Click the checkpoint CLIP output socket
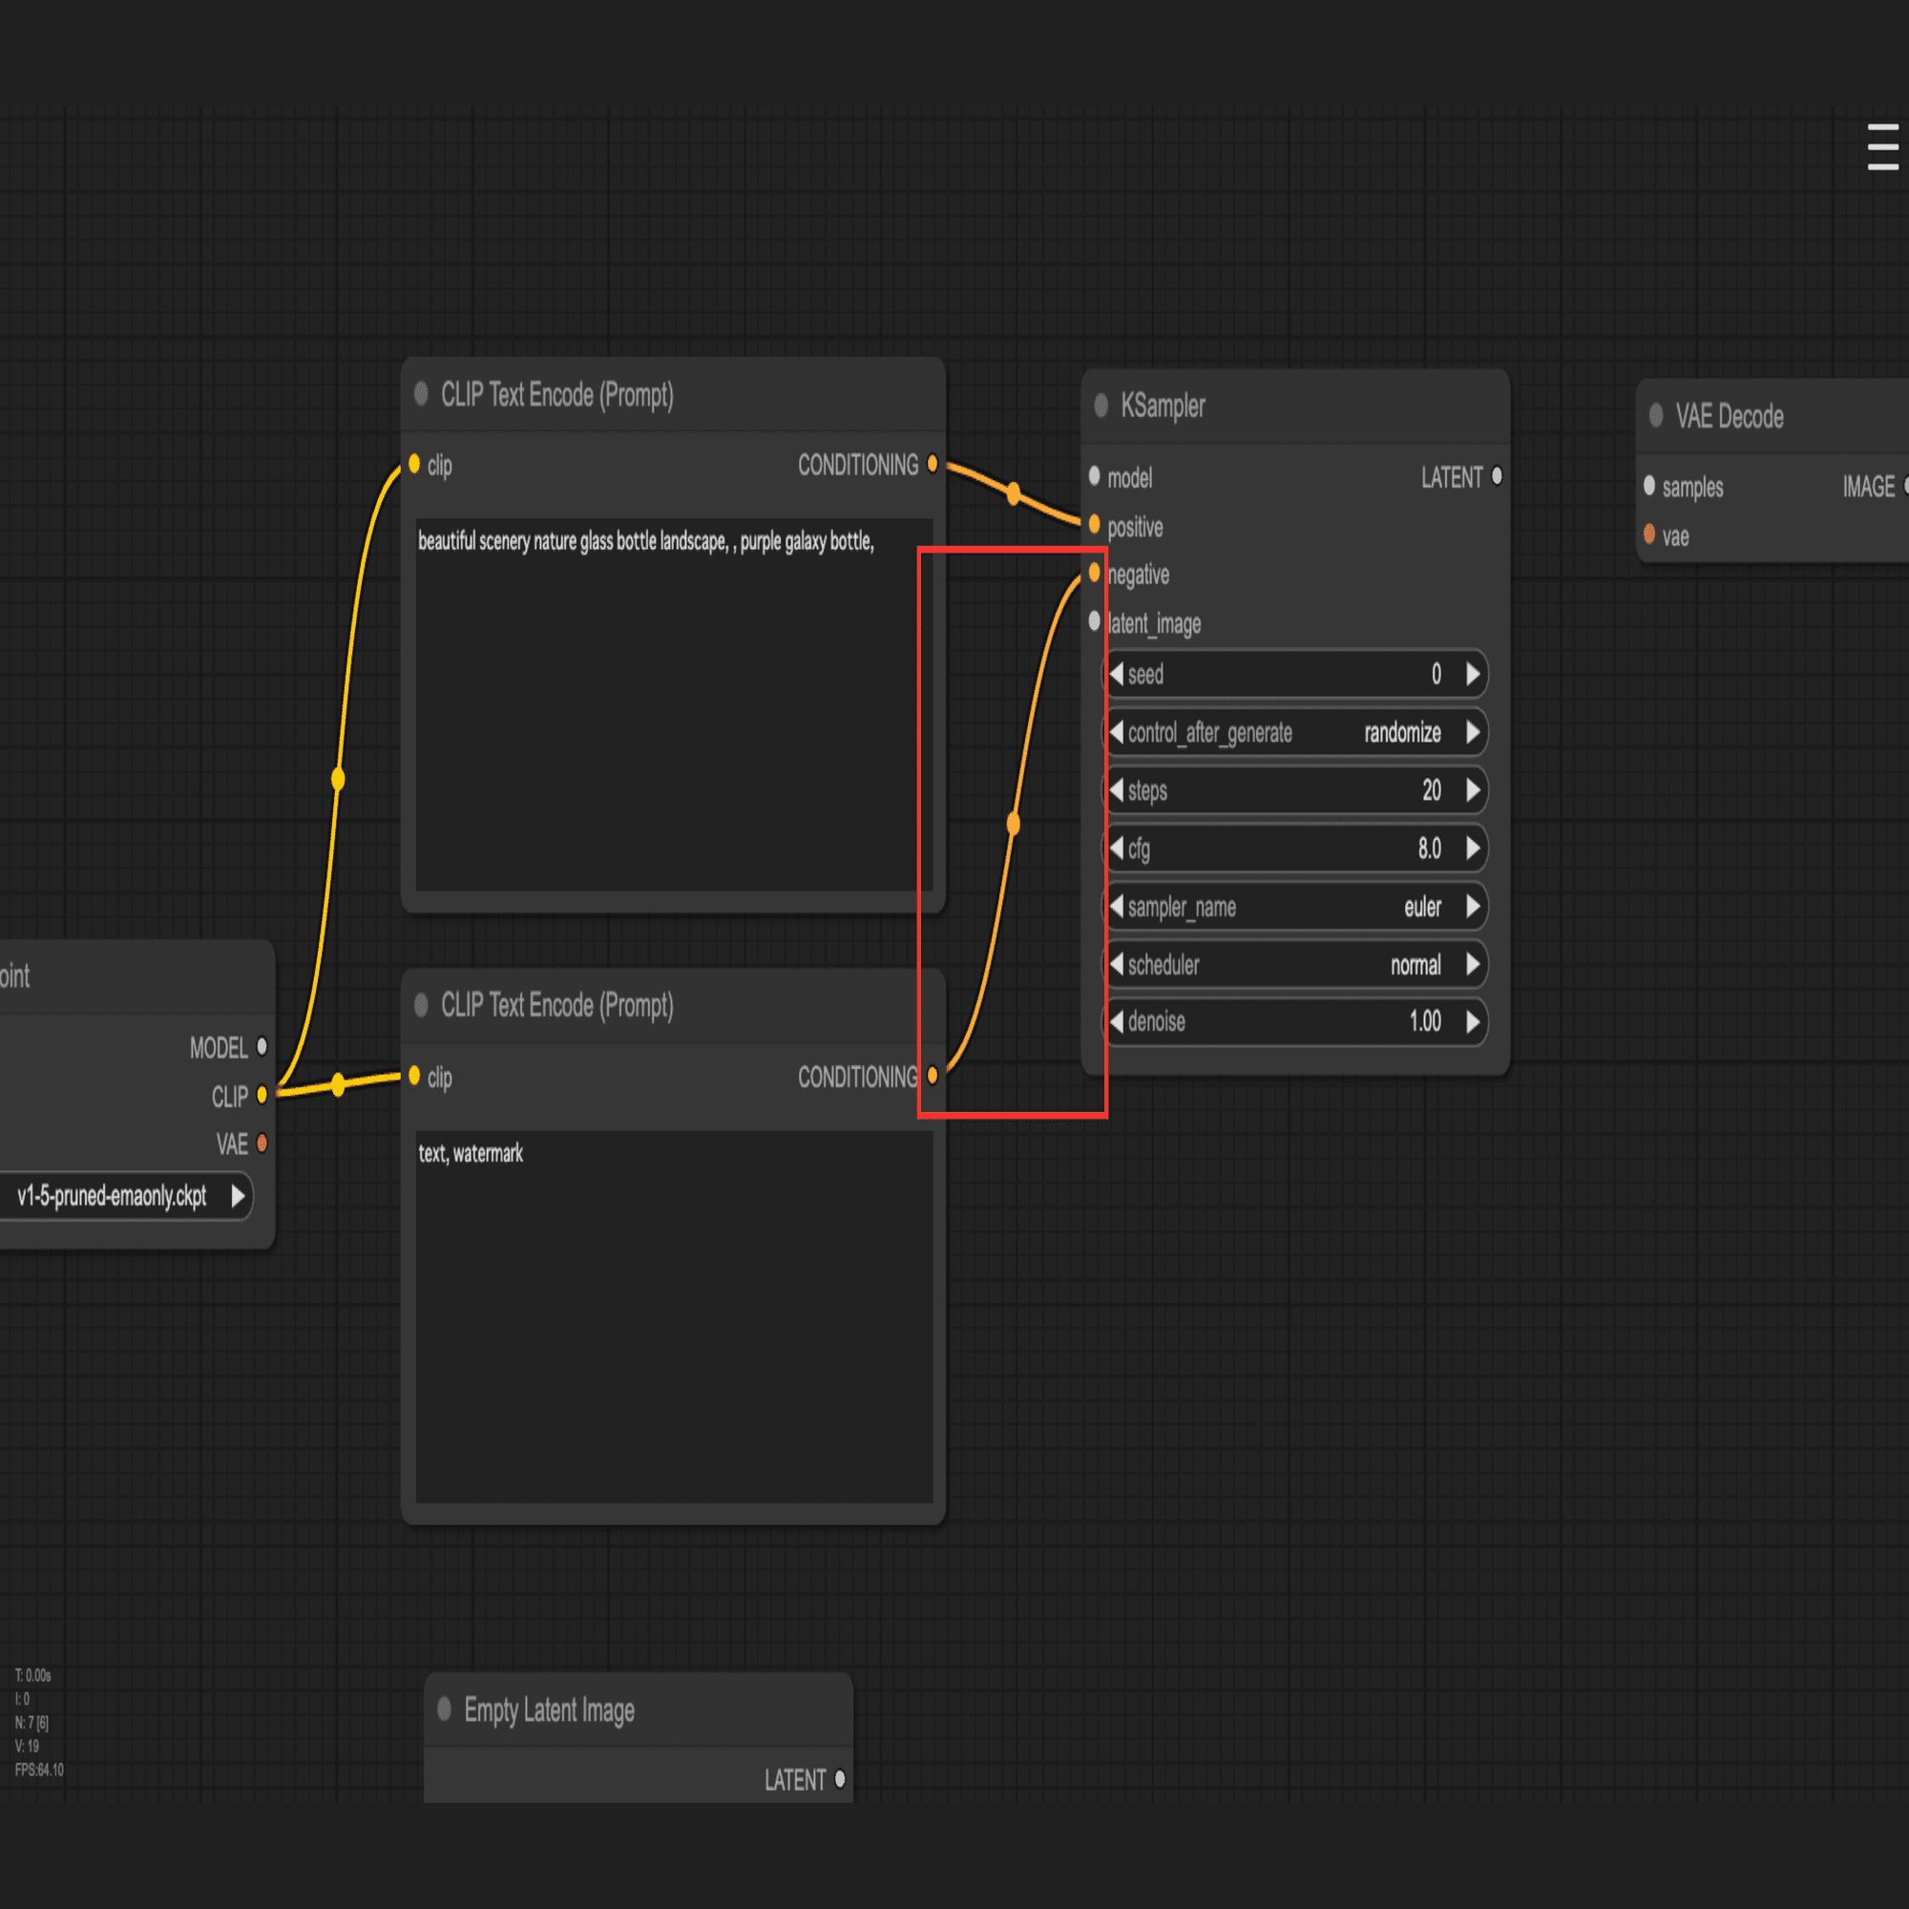The image size is (1909, 1909). (262, 1094)
